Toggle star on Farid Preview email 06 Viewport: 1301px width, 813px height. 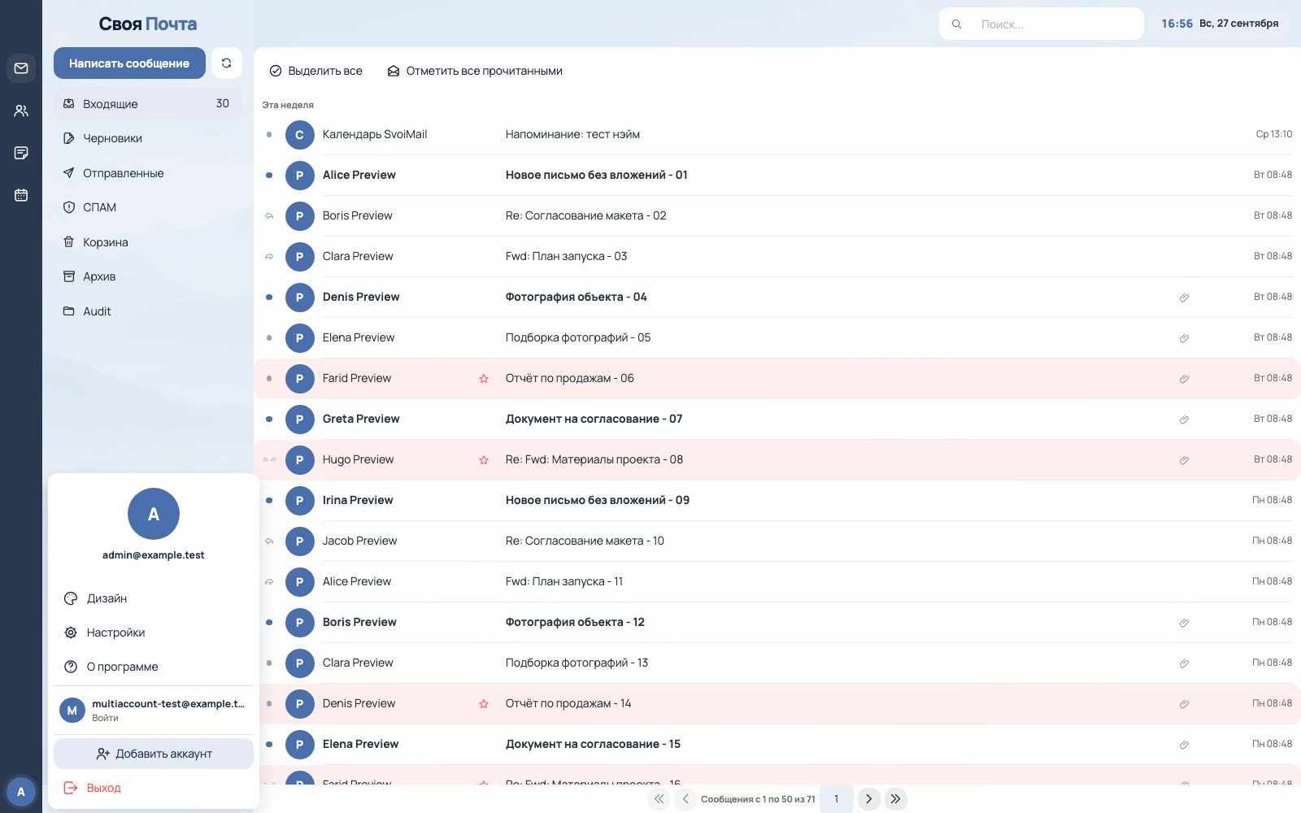(x=484, y=379)
